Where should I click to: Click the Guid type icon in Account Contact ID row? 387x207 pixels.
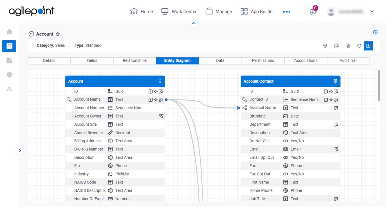coord(285,91)
